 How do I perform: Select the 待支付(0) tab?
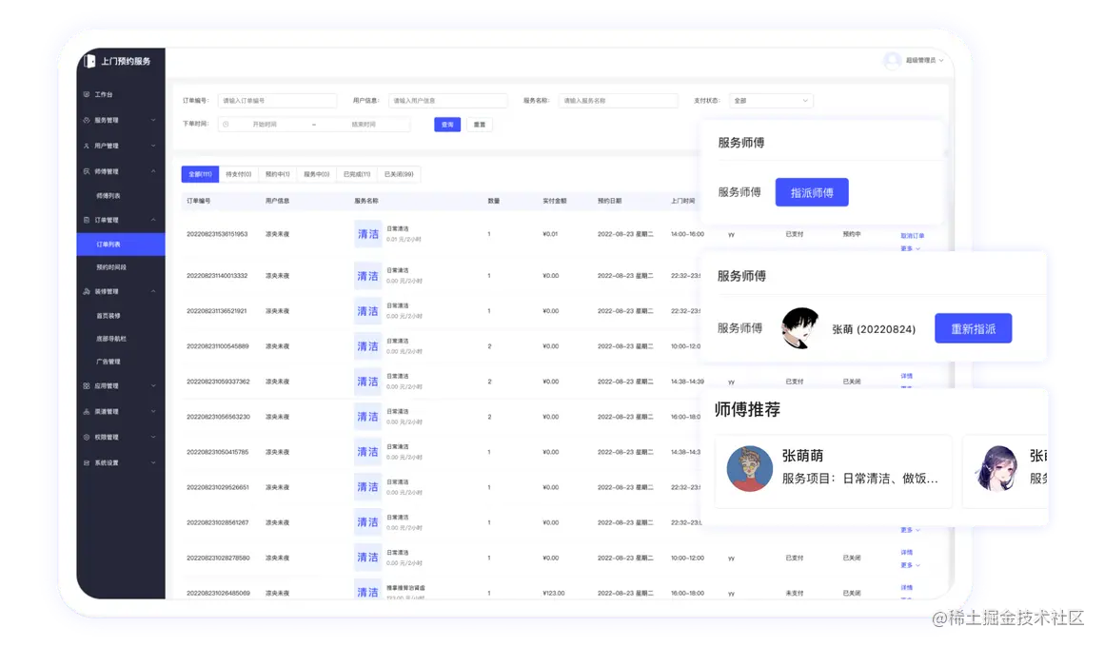[x=238, y=174]
